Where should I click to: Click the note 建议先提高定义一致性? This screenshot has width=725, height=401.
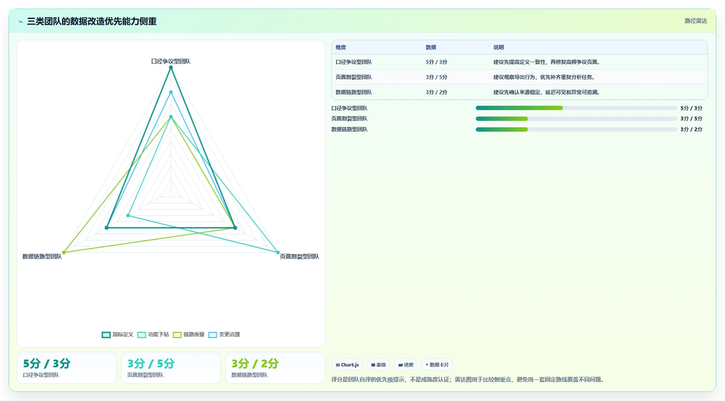[547, 62]
